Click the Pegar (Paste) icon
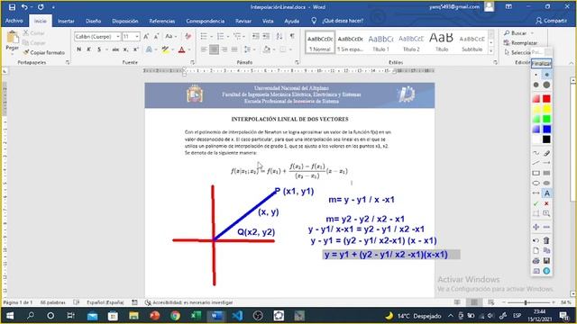The height and width of the screenshot is (324, 577). coord(12,37)
